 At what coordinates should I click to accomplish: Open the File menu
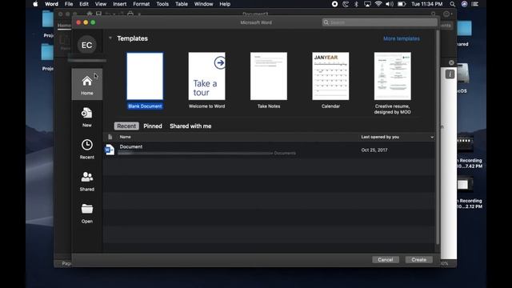(69, 4)
